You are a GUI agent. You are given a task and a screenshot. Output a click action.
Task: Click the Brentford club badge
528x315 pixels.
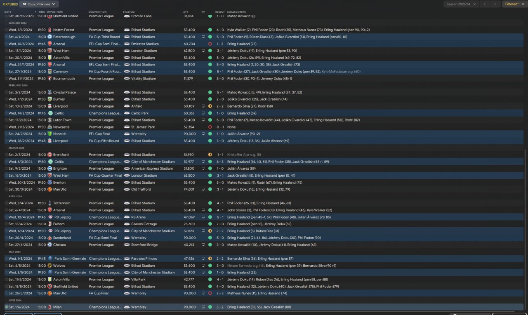point(50,155)
